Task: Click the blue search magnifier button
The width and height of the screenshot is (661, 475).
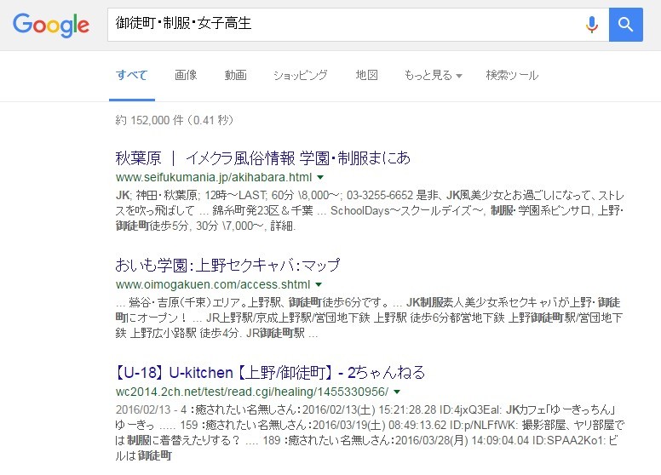Action: tap(625, 25)
